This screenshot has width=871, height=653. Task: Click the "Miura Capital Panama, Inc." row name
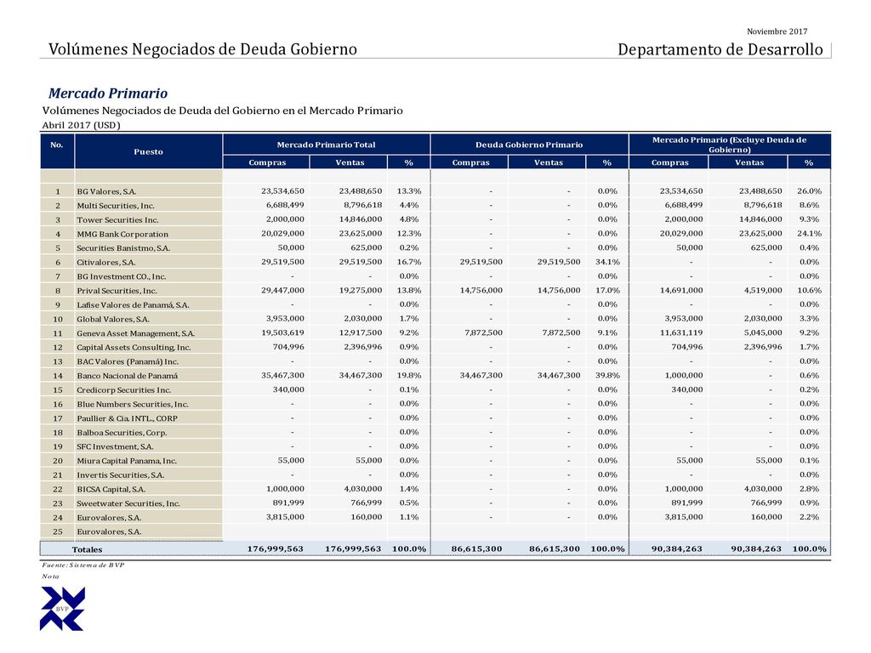click(x=127, y=461)
